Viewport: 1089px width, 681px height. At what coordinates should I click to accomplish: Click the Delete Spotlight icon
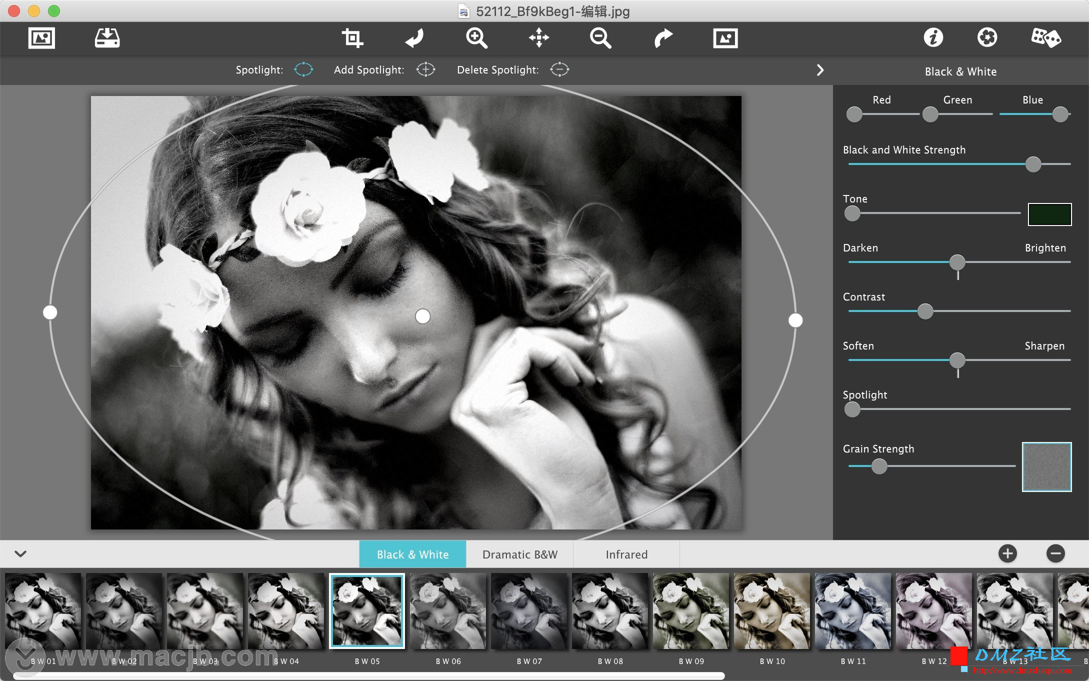pyautogui.click(x=559, y=69)
